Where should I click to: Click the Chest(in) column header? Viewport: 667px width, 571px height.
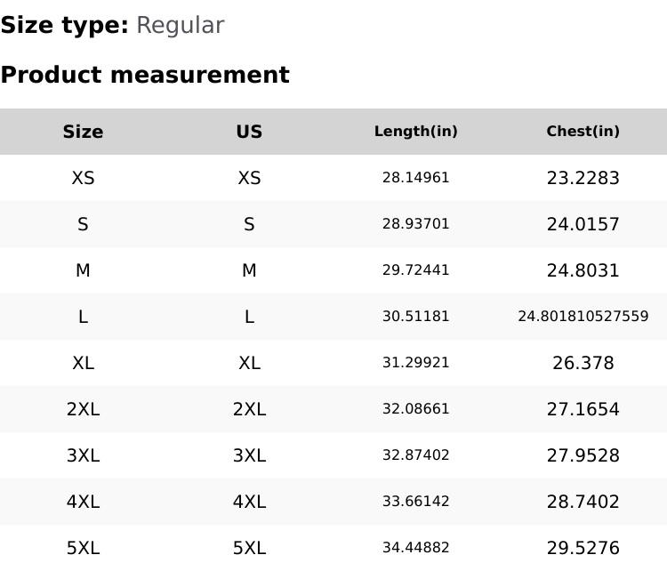[583, 132]
